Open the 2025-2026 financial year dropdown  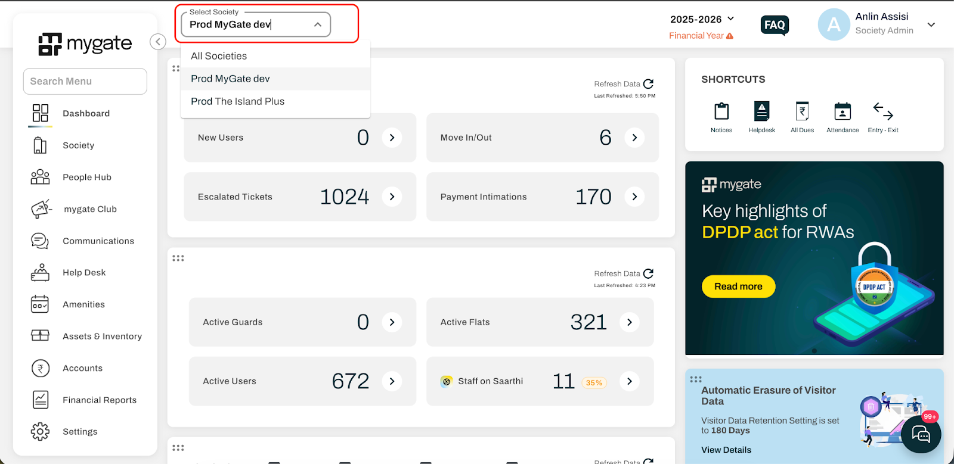tap(702, 19)
